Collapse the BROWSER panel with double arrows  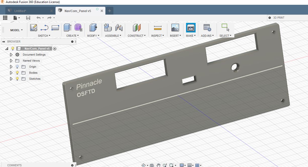pyautogui.click(x=4, y=41)
